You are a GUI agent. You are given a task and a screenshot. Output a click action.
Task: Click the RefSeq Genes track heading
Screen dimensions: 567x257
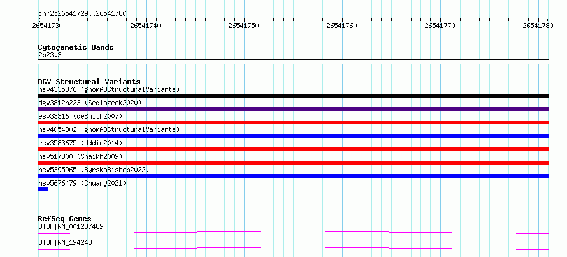click(x=64, y=219)
